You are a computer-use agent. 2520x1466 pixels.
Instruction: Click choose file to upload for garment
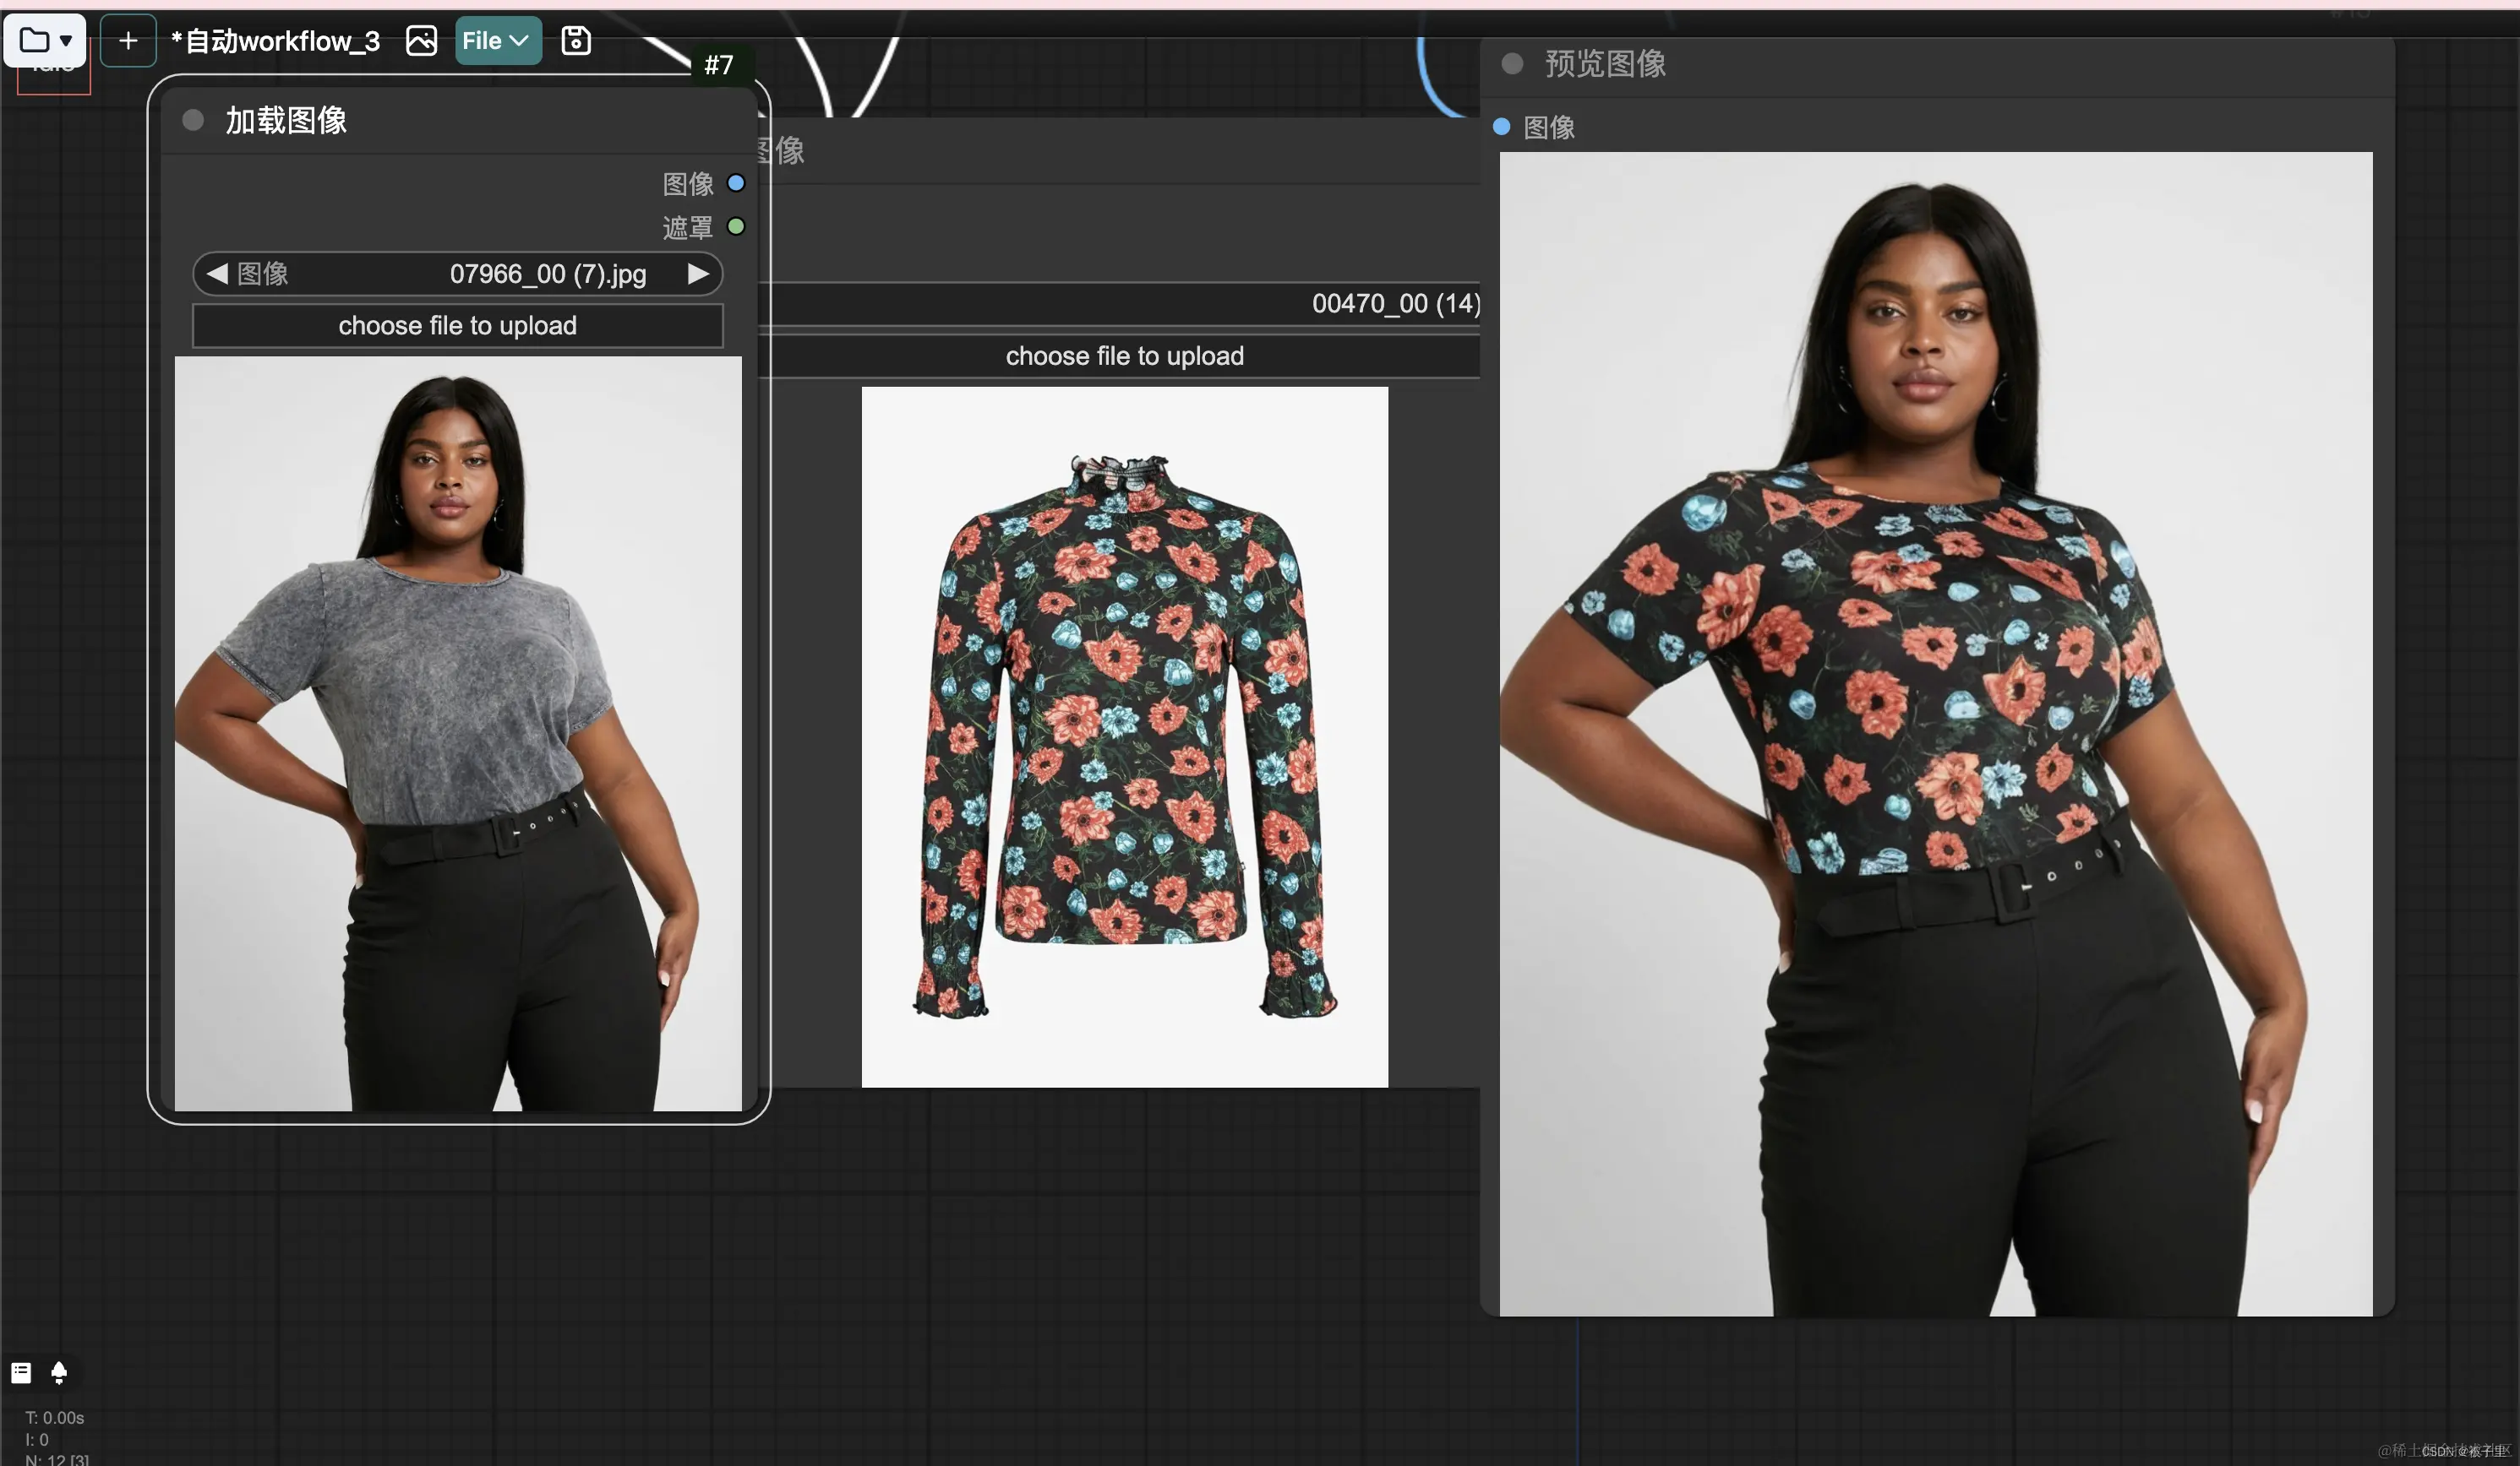pyautogui.click(x=1124, y=356)
